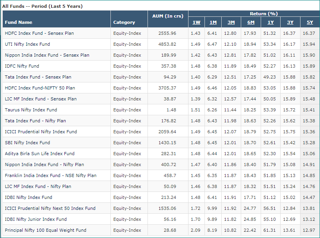Click 1Y return value 56.51
This screenshot has width=320, height=238.
click(269, 208)
